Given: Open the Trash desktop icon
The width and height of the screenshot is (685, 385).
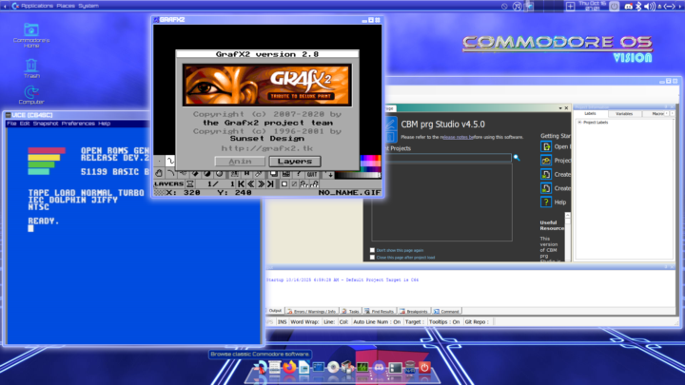Looking at the screenshot, I should [31, 68].
